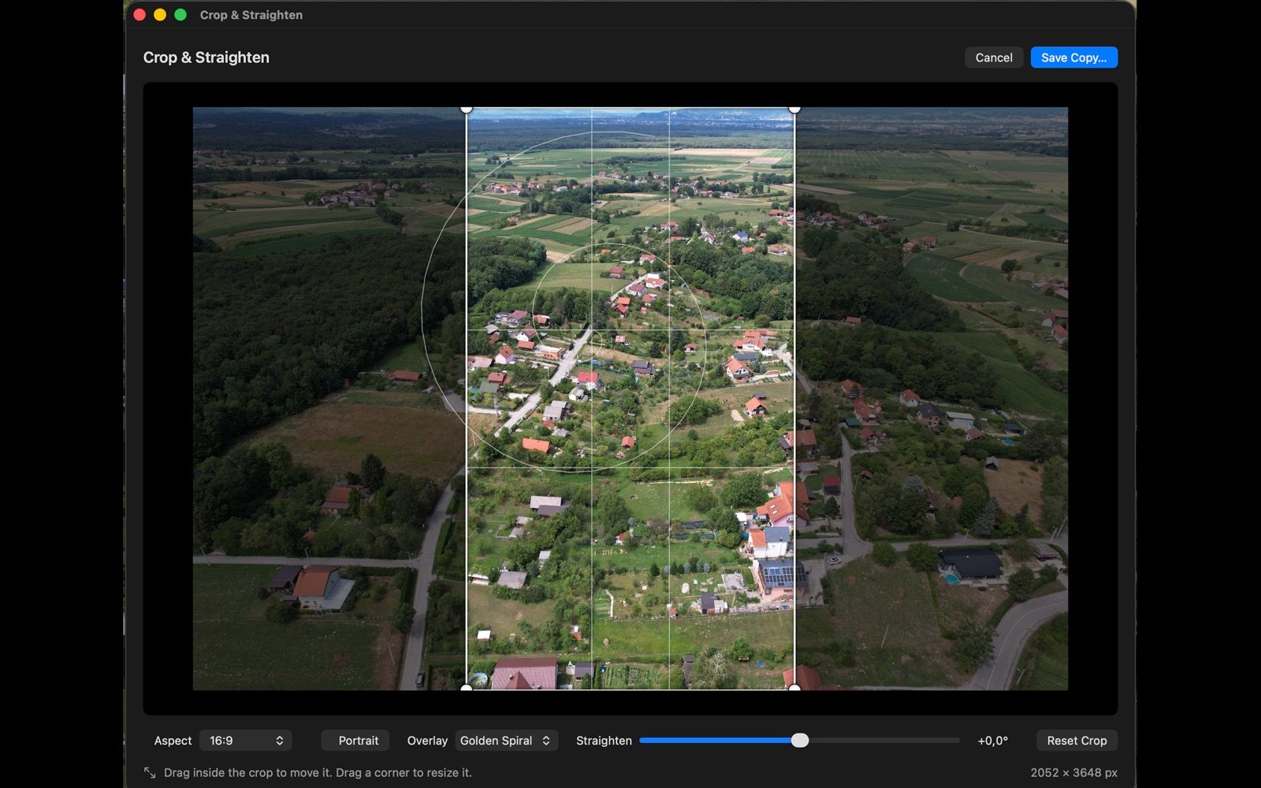Click the Aspect label
Viewport: 1261px width, 788px height.
coord(173,741)
